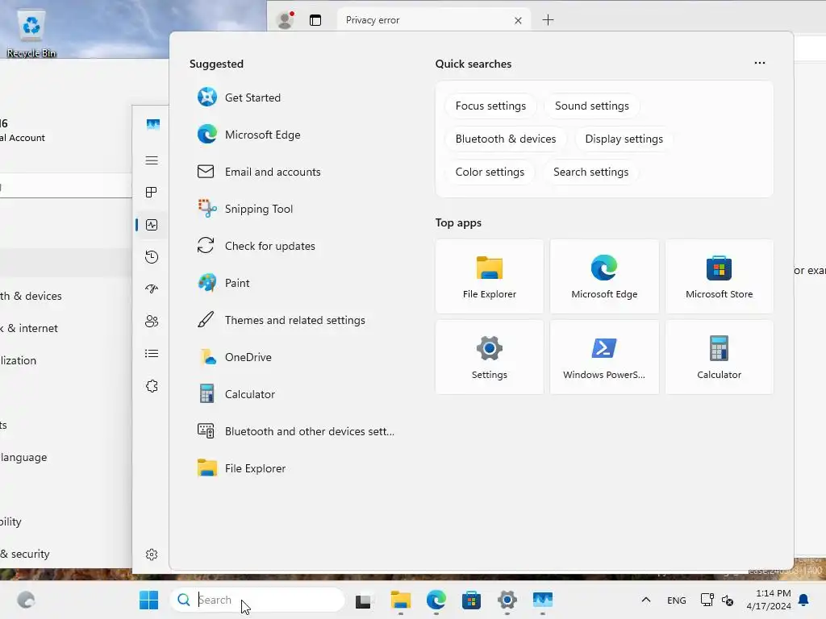Click muted volume icon in tray
826x619 pixels.
[728, 600]
